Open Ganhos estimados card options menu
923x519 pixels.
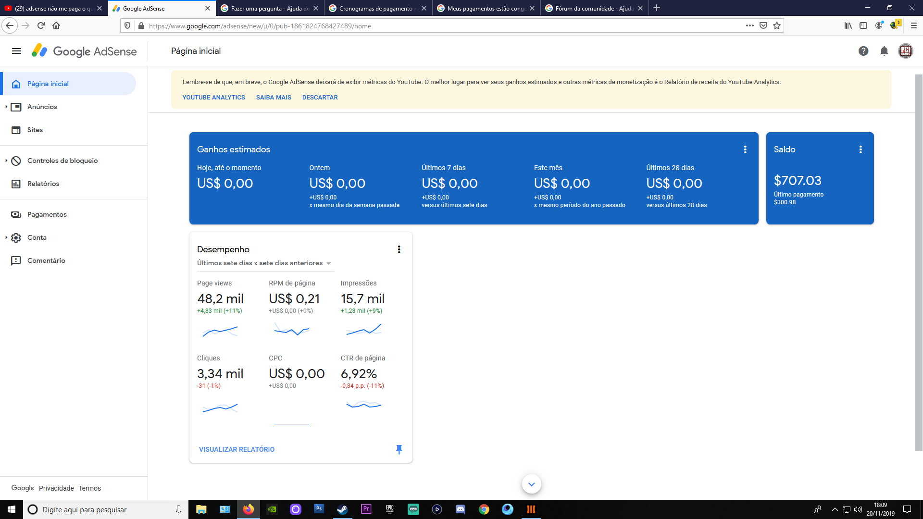click(745, 149)
